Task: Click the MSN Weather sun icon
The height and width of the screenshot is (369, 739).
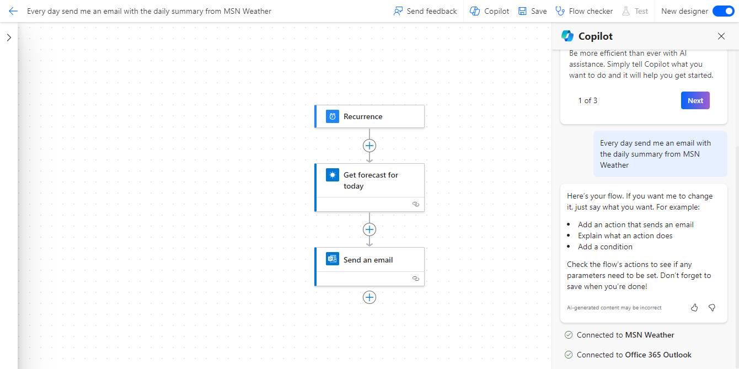Action: 332,175
